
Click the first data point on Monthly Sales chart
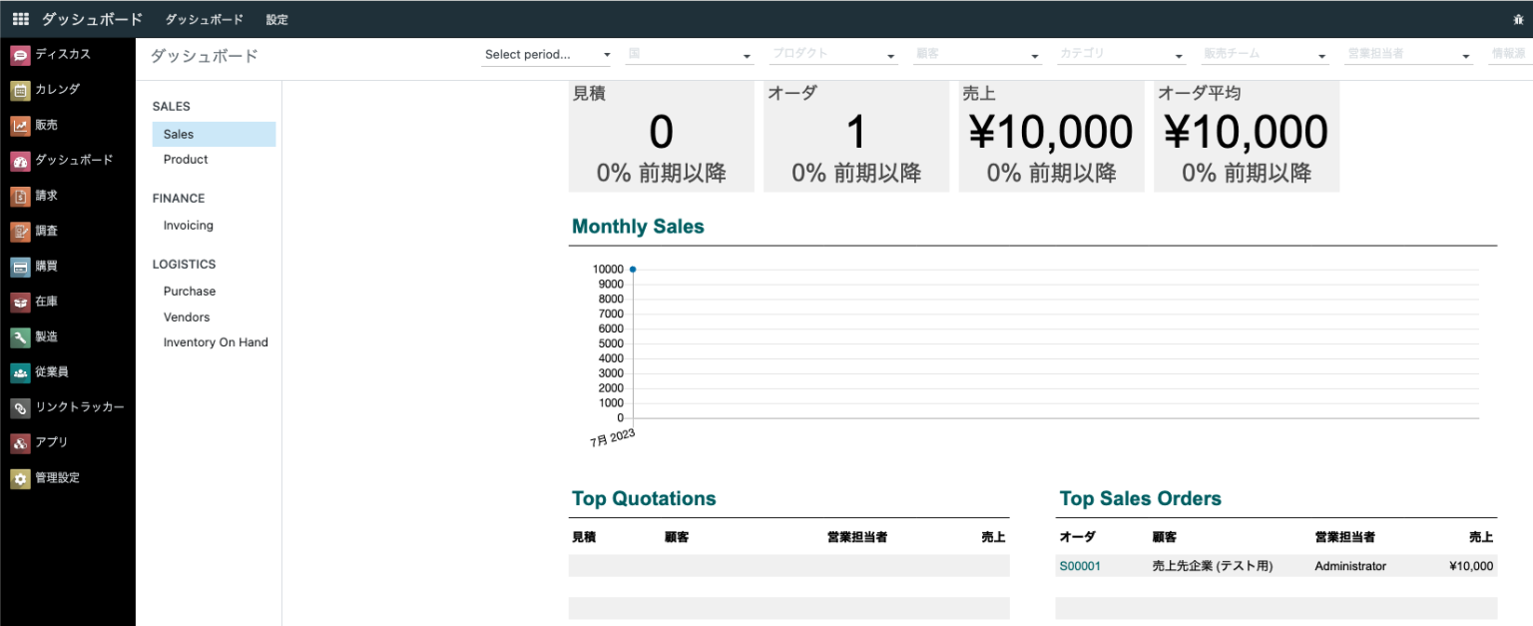[633, 268]
